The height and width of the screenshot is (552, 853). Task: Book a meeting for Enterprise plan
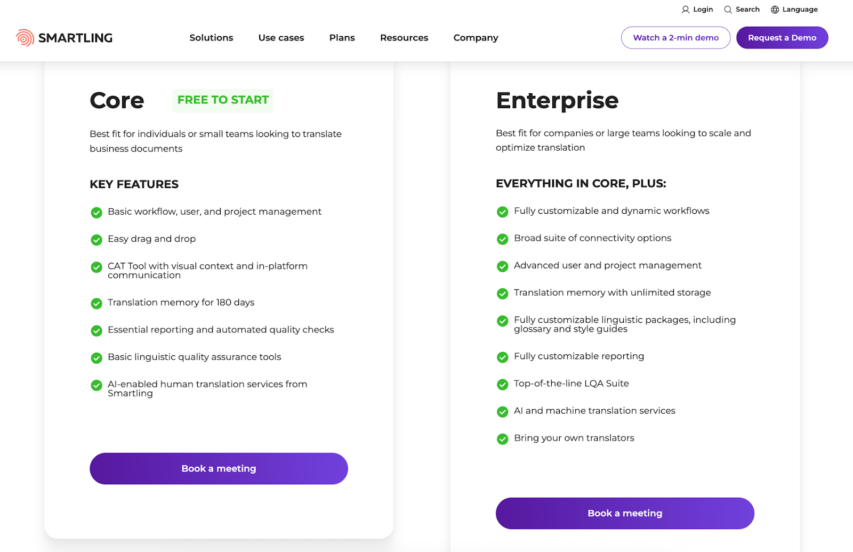(x=625, y=513)
